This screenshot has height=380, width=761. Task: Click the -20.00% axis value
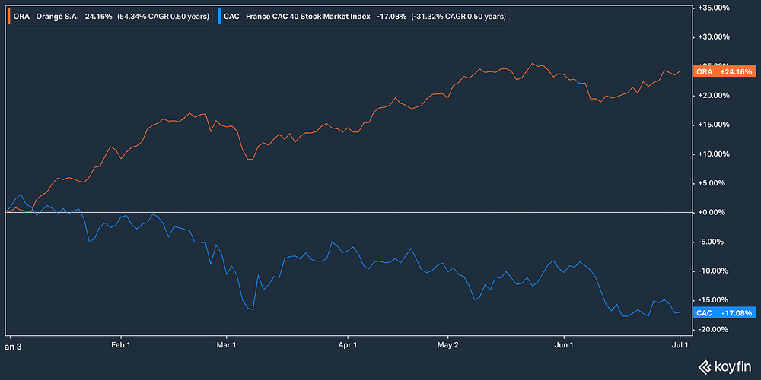715,330
